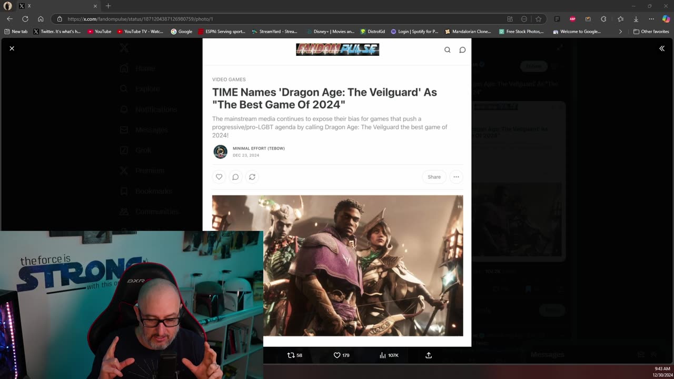Select Communities in the dimmed X sidebar
Screen dimensions: 674x379
pyautogui.click(x=149, y=212)
